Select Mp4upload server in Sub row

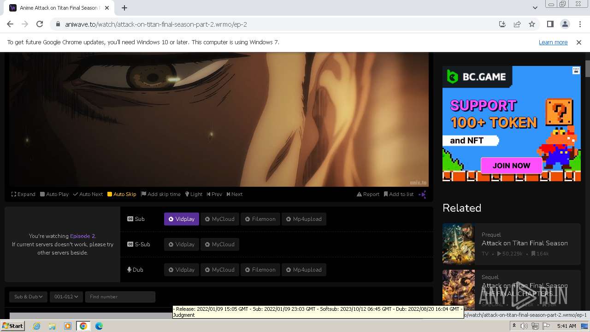(x=304, y=219)
